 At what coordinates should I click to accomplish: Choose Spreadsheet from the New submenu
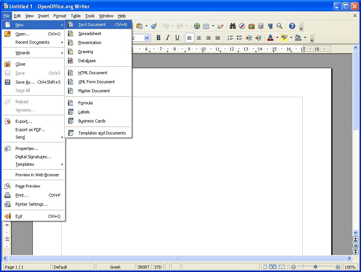click(x=98, y=34)
